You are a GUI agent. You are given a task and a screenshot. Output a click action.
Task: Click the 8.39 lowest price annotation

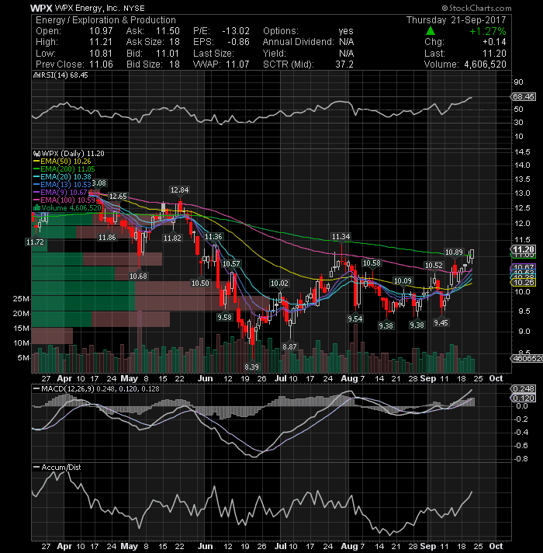pos(252,367)
